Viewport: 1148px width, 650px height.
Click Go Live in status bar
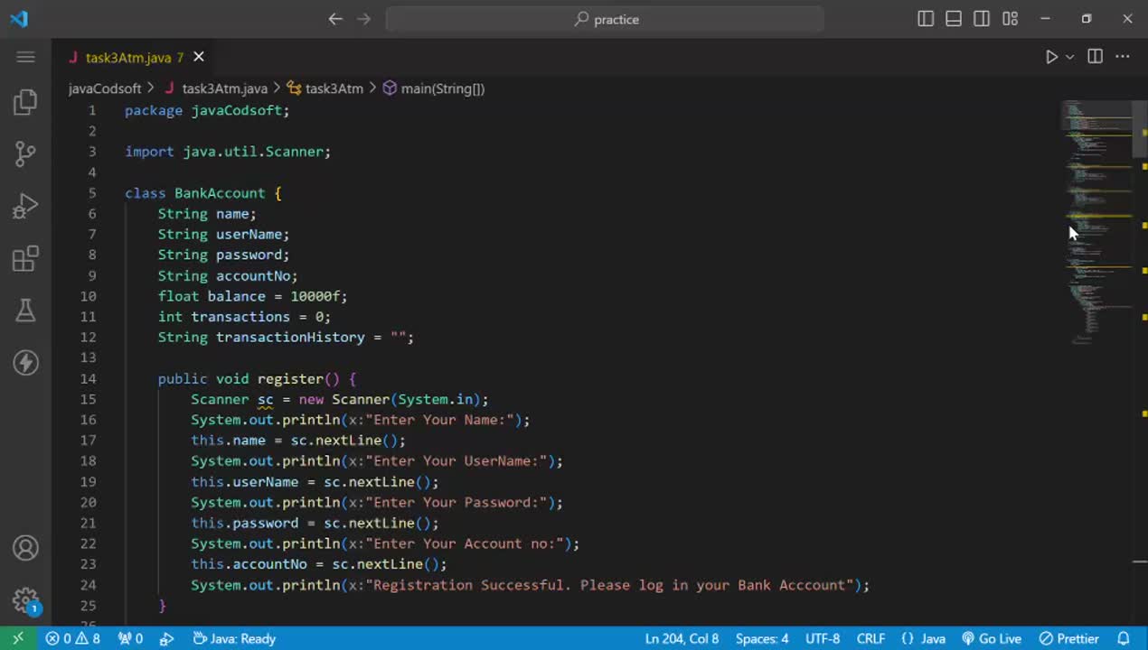pyautogui.click(x=991, y=638)
